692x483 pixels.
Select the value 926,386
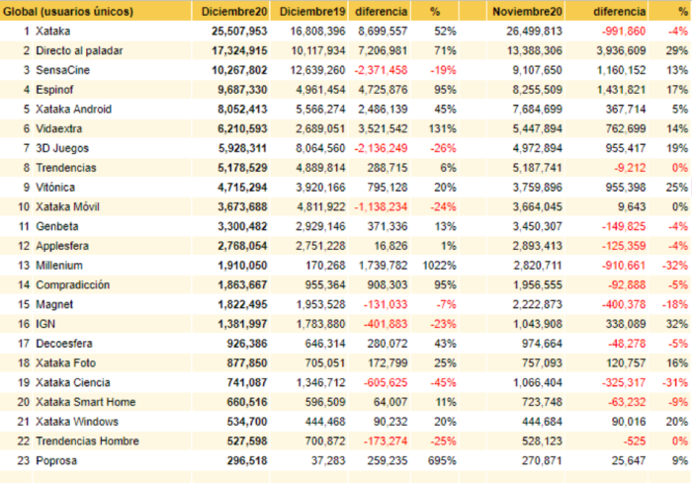pos(247,344)
